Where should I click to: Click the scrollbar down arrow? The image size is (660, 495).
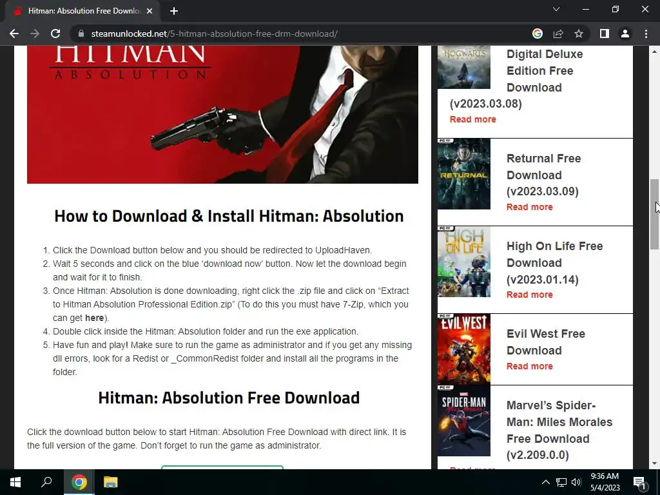click(654, 464)
